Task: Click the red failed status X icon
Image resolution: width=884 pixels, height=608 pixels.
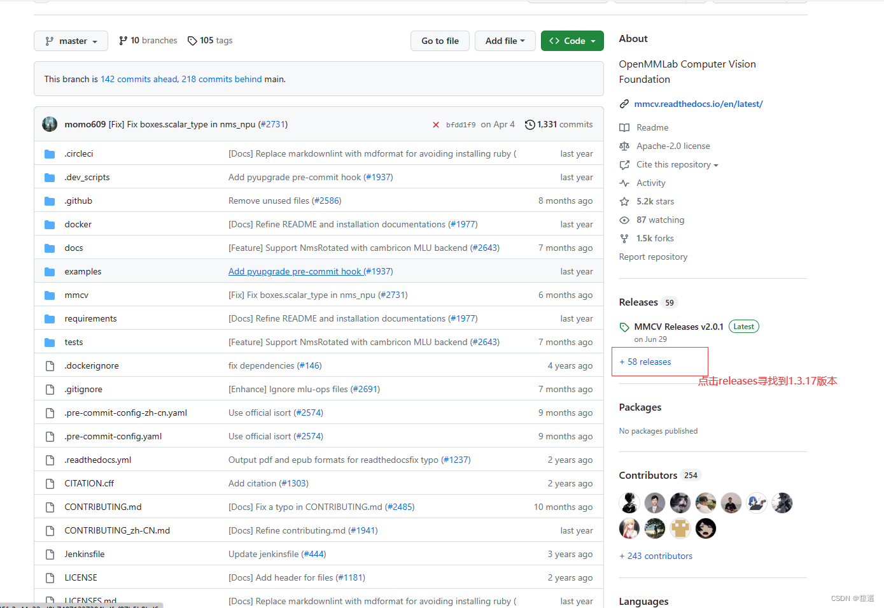Action: [436, 125]
